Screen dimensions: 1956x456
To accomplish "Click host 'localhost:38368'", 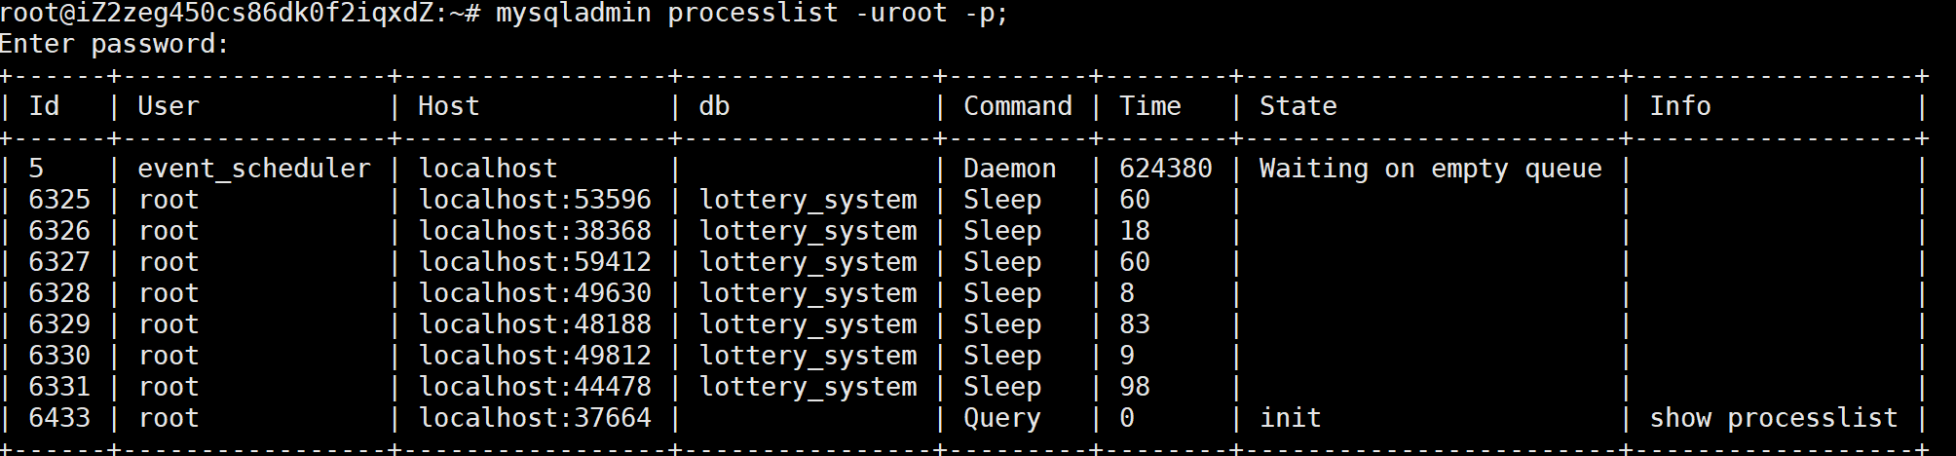I will click(x=535, y=231).
